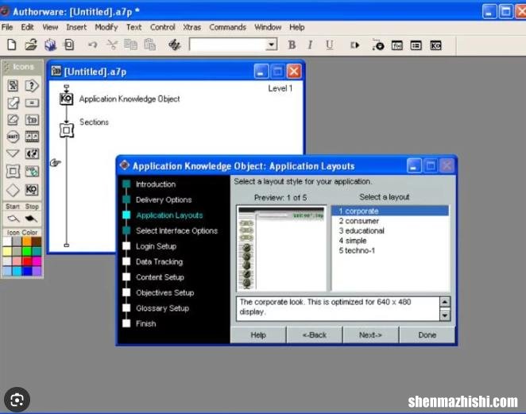Open the File menu

7,27
